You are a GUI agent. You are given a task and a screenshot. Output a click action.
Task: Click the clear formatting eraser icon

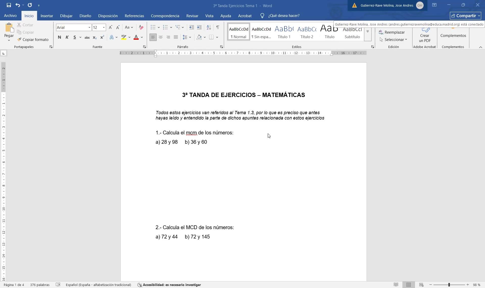tap(141, 27)
